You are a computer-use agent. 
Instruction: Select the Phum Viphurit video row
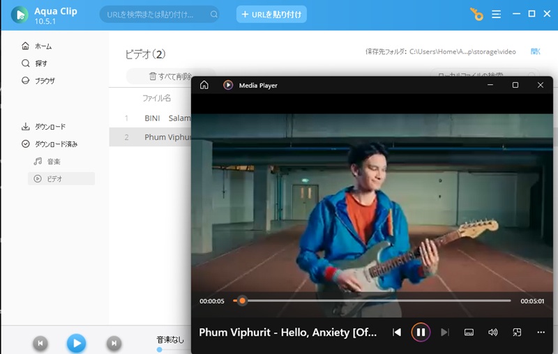click(150, 137)
